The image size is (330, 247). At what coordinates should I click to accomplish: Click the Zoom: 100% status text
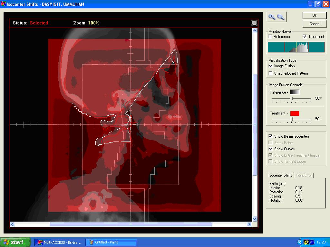pyautogui.click(x=86, y=23)
